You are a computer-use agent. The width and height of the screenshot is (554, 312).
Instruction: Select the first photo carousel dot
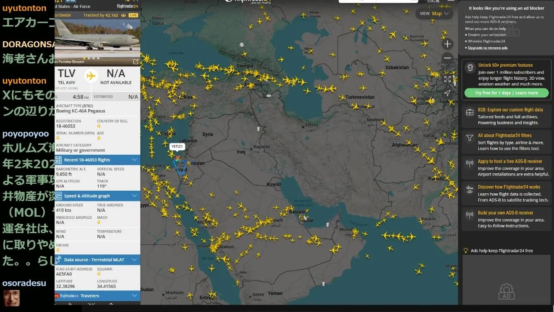click(x=84, y=58)
